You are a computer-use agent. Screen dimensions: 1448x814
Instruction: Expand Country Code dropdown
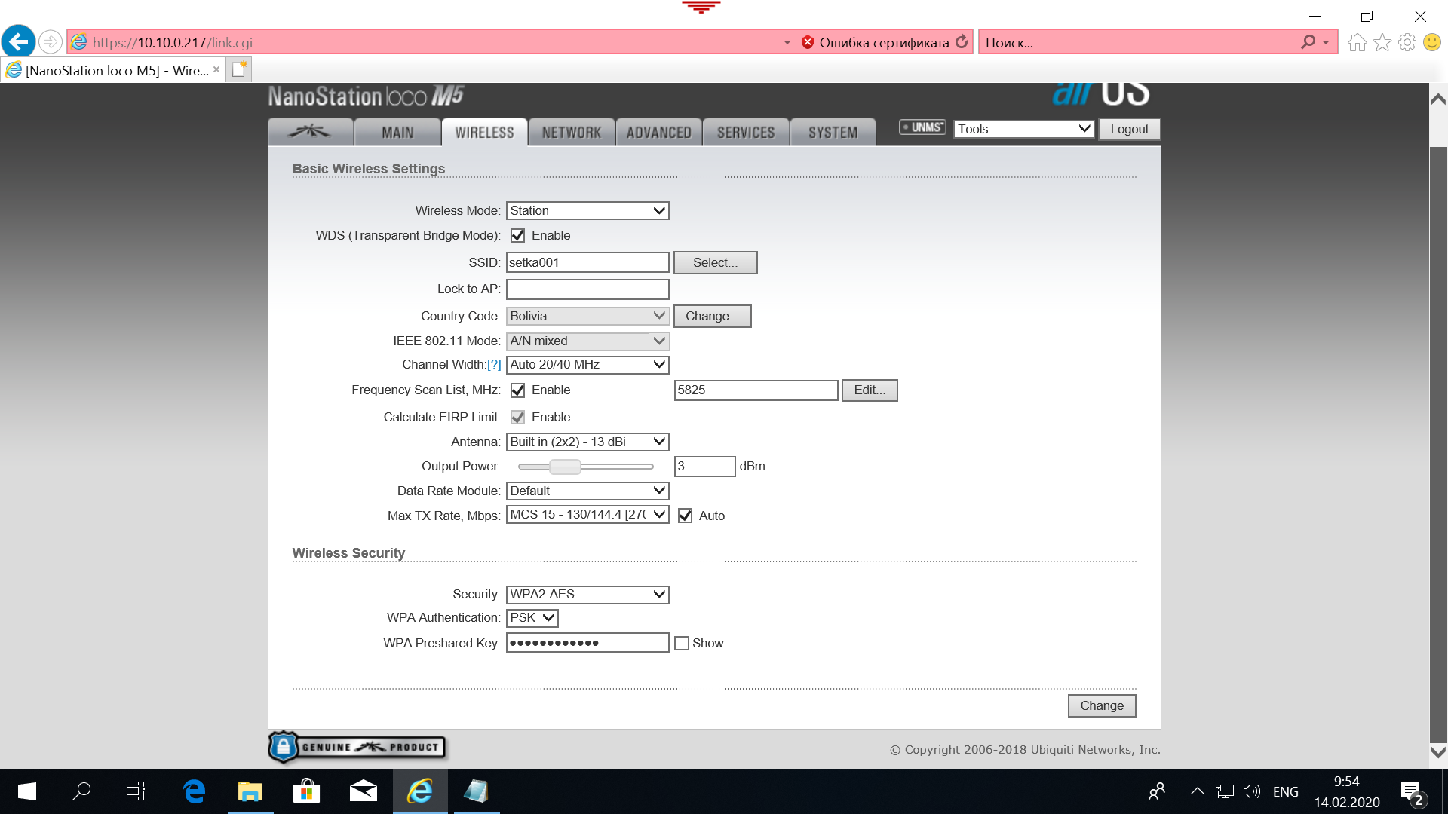(x=587, y=316)
